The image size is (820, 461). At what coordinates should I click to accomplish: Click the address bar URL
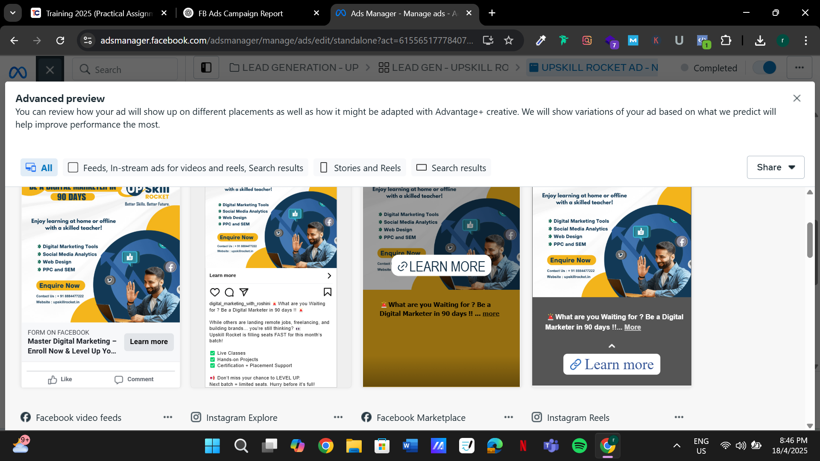pos(287,41)
